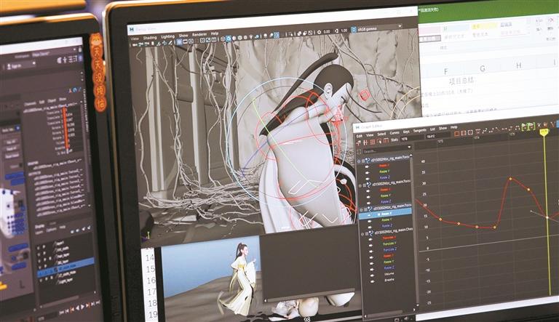This screenshot has width=559, height=322.
Task: Click play forward button on left monitor timeline
Action: (83, 306)
